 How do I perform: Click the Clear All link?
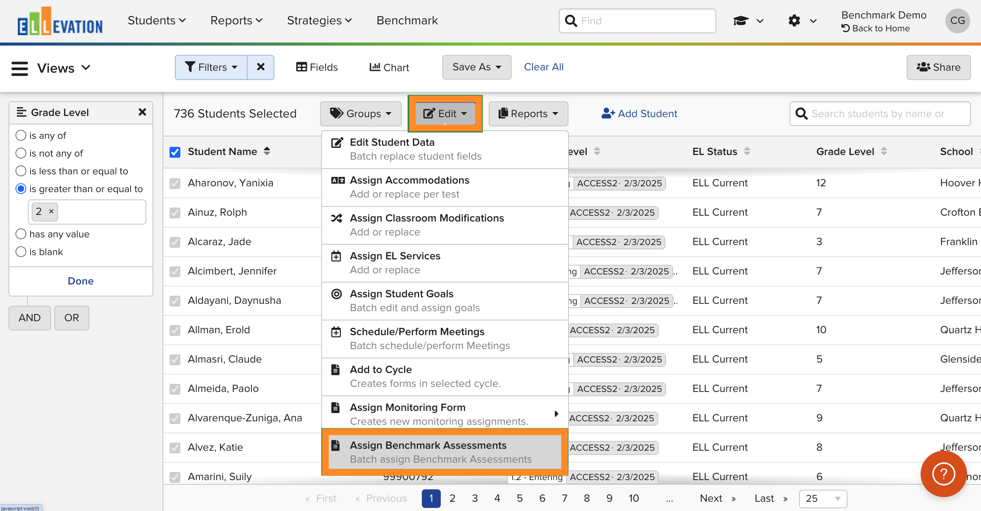(x=544, y=67)
